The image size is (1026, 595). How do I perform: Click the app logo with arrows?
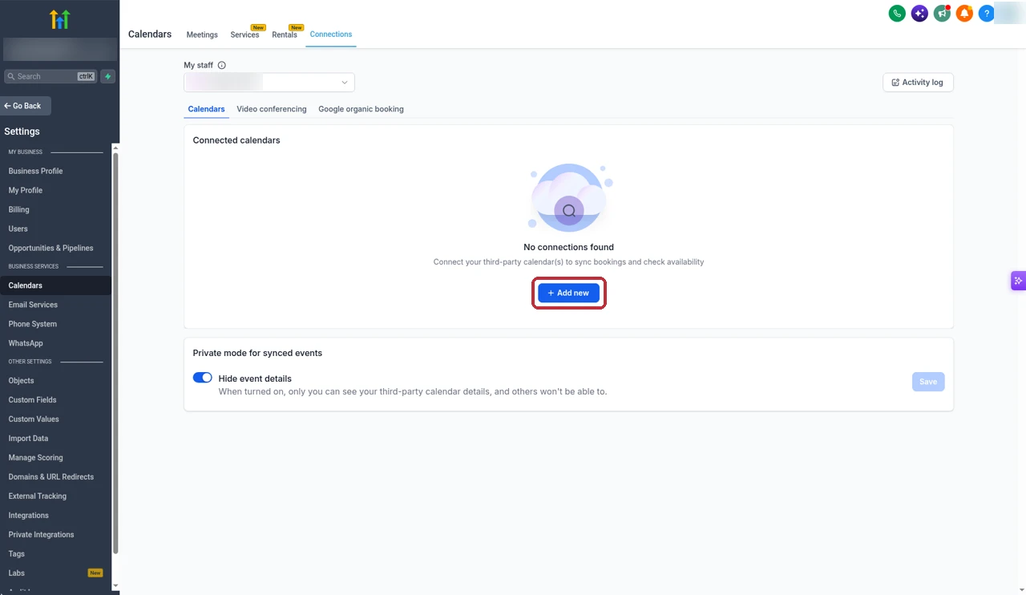(59, 19)
